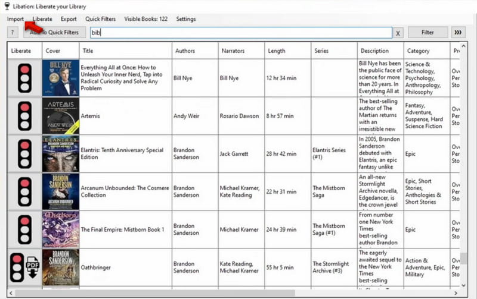
Task: Click the stoplight liberate icon for Artemis
Action: pos(24,116)
